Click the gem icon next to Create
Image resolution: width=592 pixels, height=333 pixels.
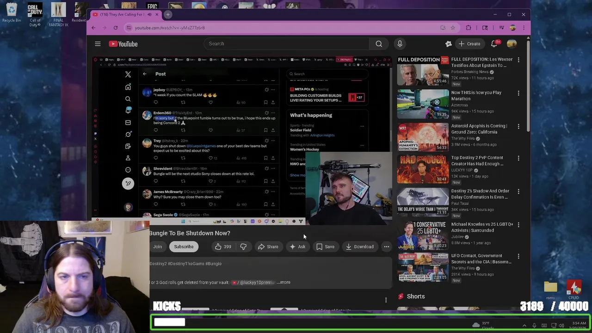tap(448, 43)
